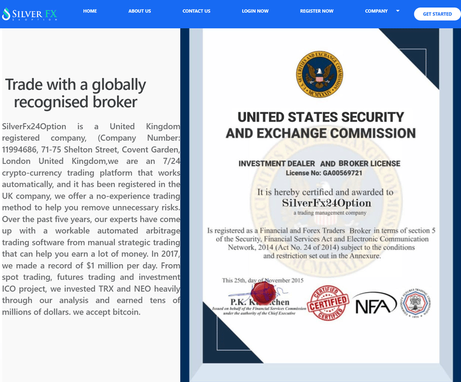
Task: Click the Silver FX logo in header
Action: [x=29, y=14]
